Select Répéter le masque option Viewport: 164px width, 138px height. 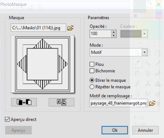pos(92,87)
